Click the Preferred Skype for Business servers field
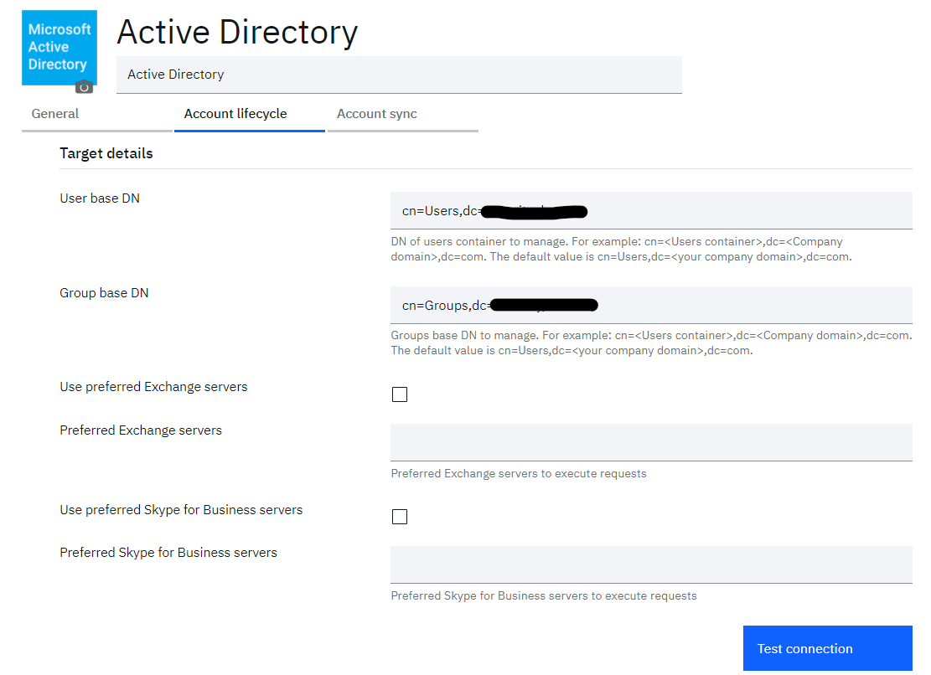 pos(651,564)
